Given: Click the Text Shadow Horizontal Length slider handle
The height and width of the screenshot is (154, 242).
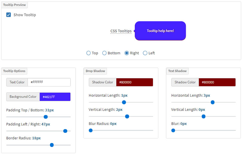Looking at the screenshot, I should (212, 102).
